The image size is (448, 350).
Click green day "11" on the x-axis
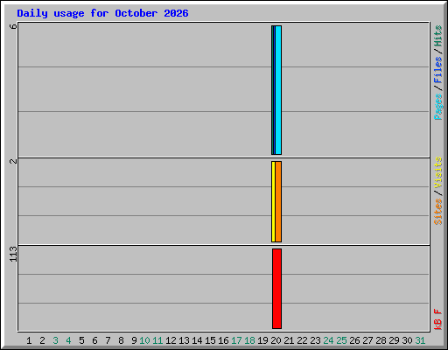pos(157,340)
